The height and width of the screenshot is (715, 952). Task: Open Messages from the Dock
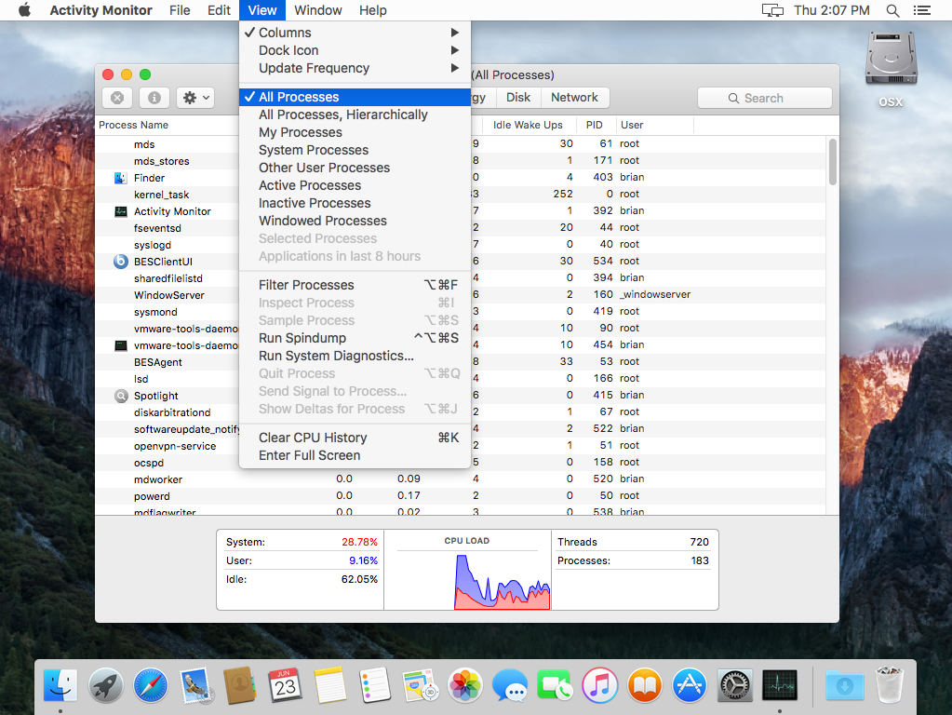pyautogui.click(x=510, y=685)
